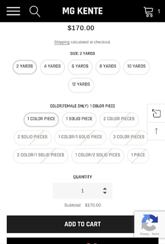The height and width of the screenshot is (244, 165).
Task: Select the 10 Yards size option
Action: point(136,66)
